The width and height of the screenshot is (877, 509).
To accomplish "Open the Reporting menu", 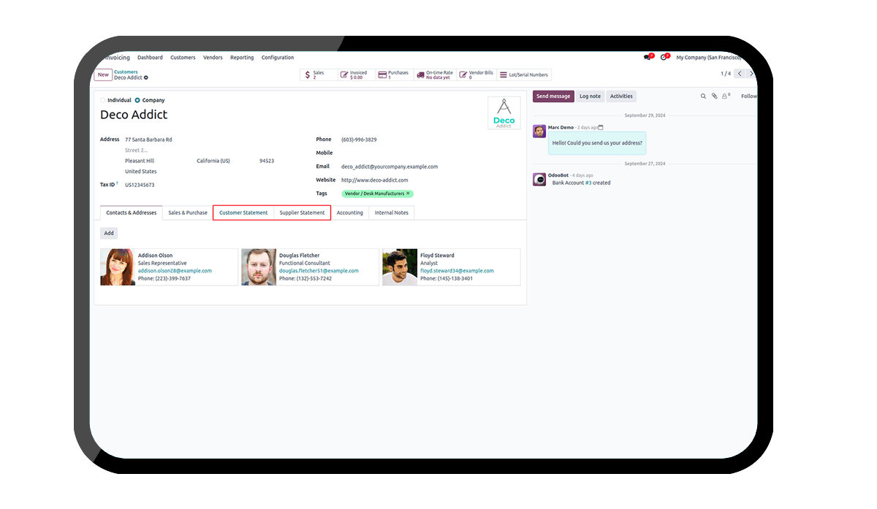I will click(x=242, y=58).
